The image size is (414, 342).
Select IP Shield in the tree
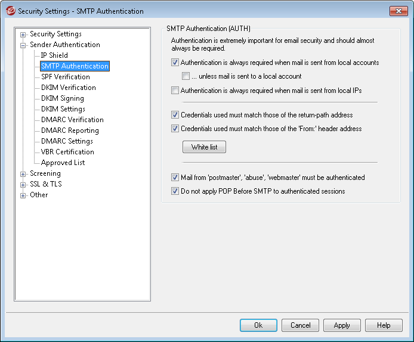[x=54, y=55]
